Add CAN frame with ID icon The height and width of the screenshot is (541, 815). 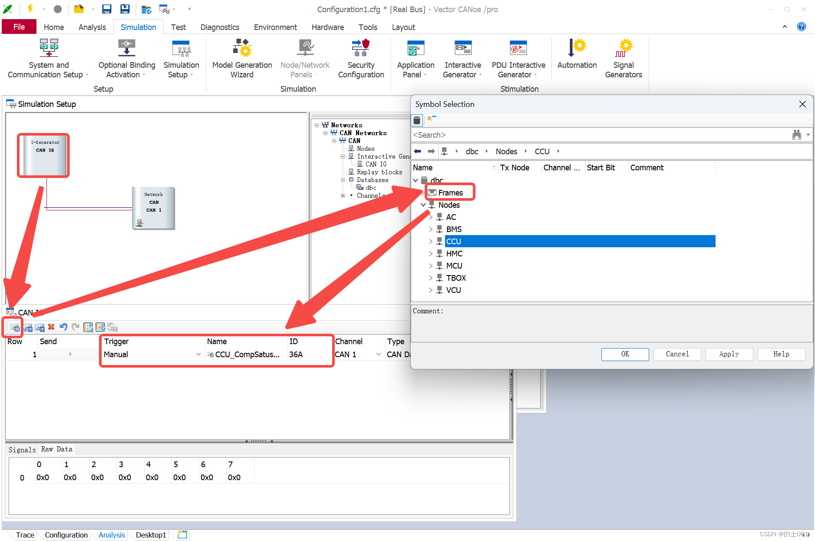(x=40, y=327)
